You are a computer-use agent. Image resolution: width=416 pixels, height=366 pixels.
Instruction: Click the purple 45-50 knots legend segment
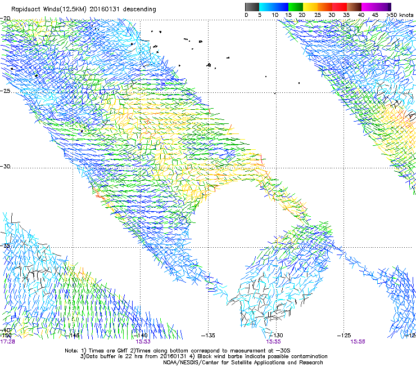pos(383,7)
